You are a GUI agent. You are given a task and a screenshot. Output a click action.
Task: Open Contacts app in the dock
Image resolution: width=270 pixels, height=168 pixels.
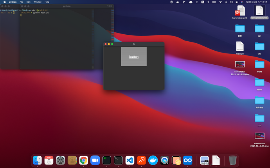coord(72,160)
